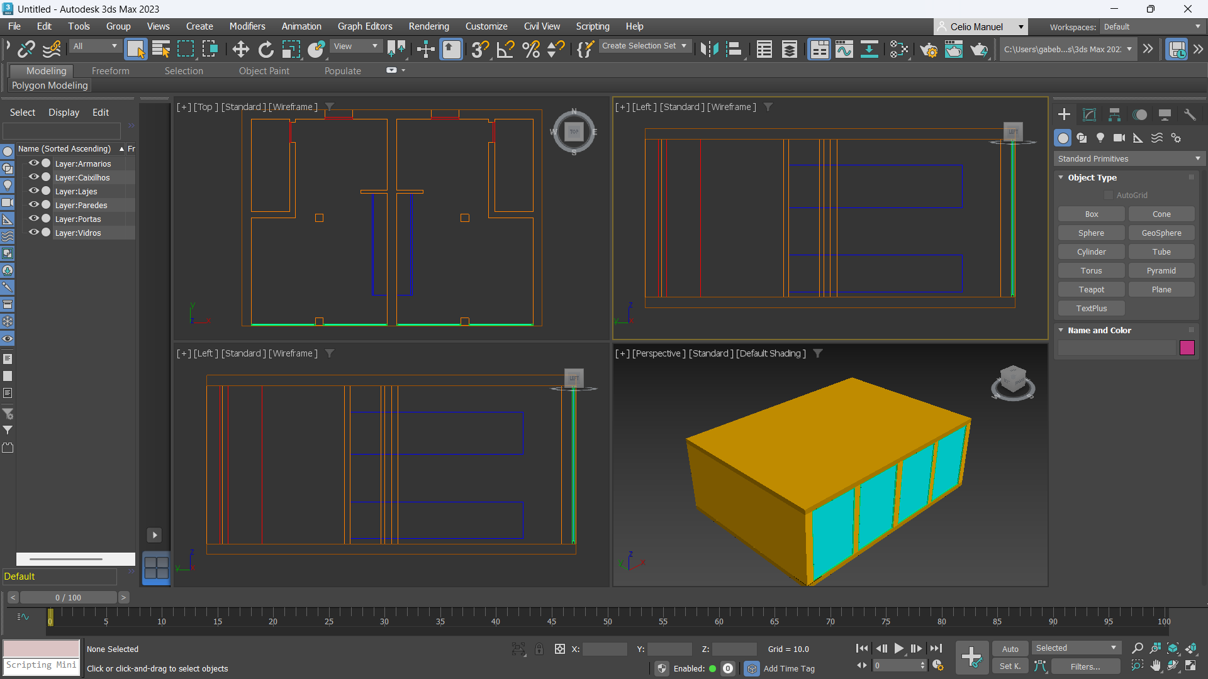
Task: Open the Modify panel tab
Action: [x=1089, y=114]
